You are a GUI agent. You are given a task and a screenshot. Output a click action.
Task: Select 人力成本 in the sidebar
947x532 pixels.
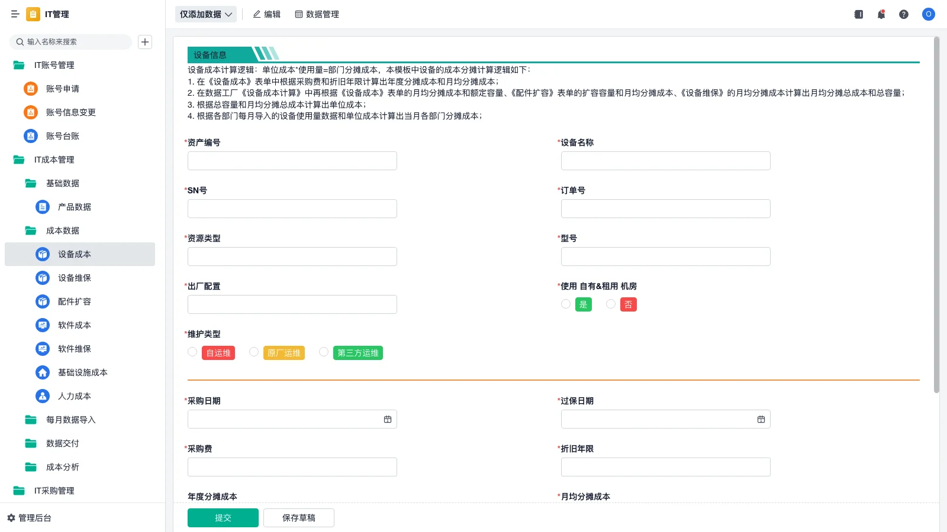click(74, 396)
